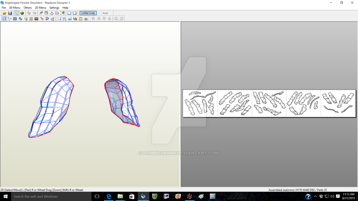Open a file with the folder icon

[x=4, y=13]
